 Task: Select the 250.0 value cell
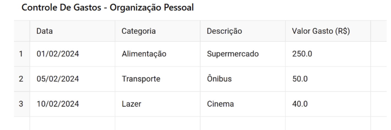(328, 54)
